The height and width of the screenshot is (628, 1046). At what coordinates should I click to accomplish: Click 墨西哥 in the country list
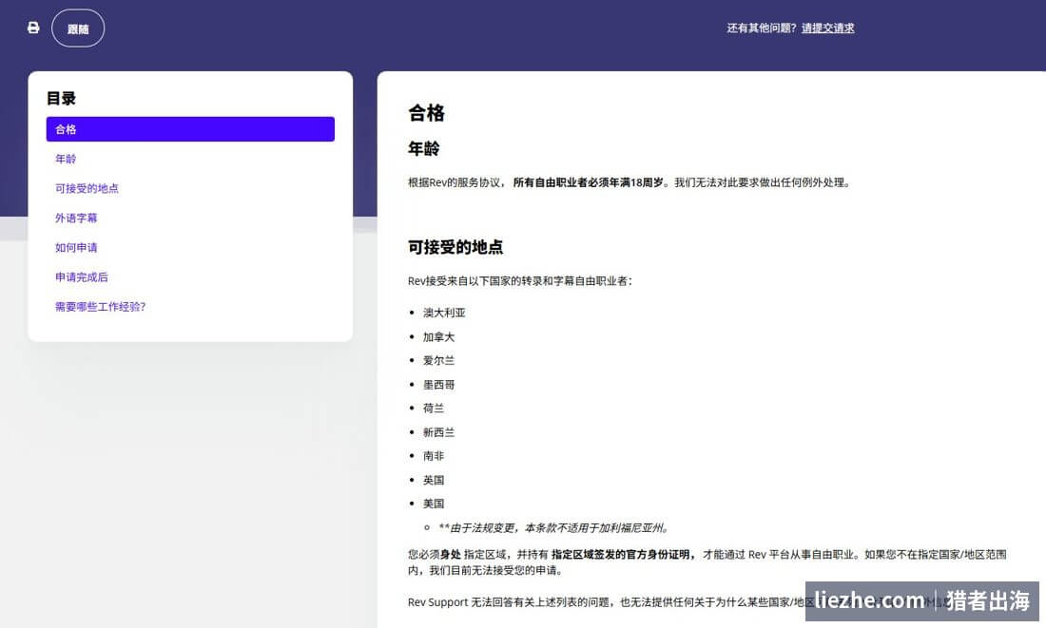(x=439, y=385)
